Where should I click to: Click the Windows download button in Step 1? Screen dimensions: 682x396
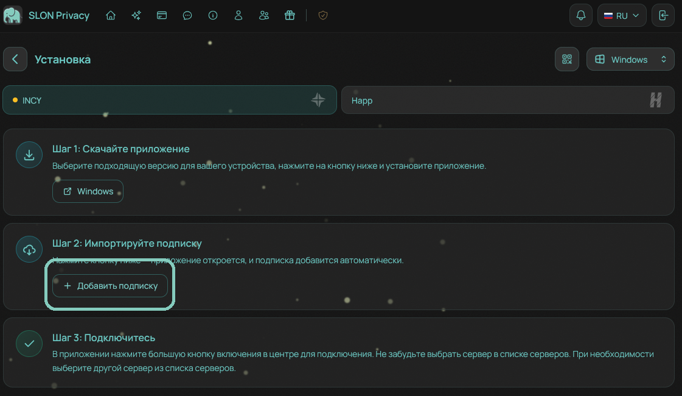click(88, 191)
